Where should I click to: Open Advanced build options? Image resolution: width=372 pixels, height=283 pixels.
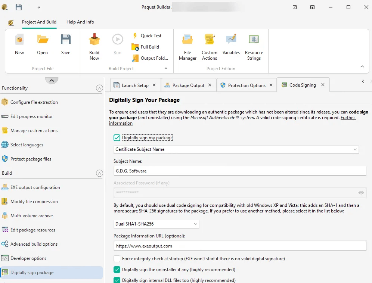52,244
